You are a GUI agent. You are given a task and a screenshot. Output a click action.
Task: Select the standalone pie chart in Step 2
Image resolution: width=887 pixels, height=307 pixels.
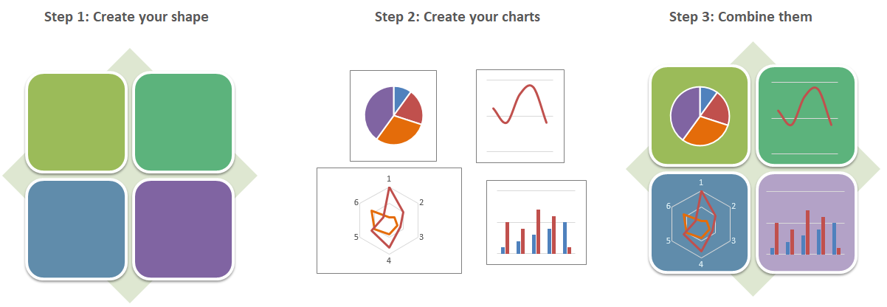pos(393,115)
